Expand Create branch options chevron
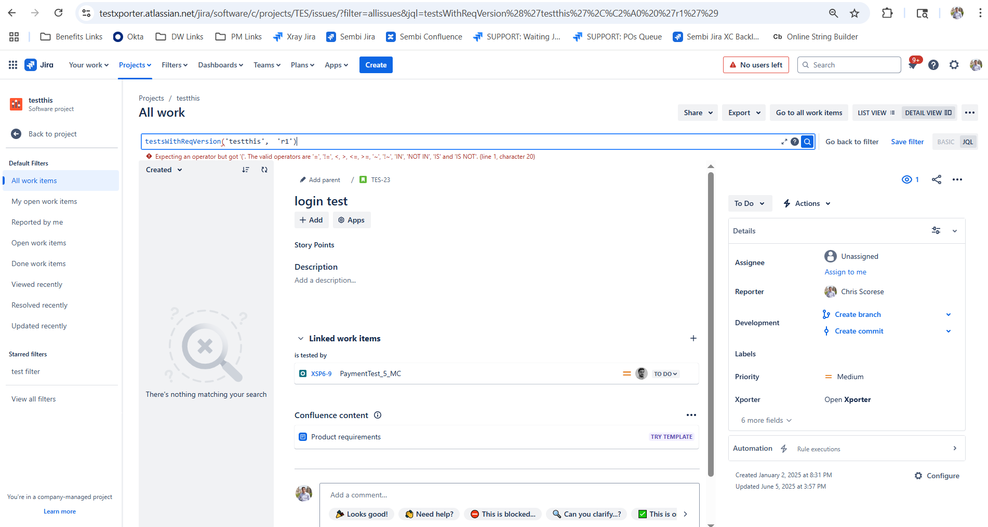Screen dimensions: 988x527 tap(949, 314)
